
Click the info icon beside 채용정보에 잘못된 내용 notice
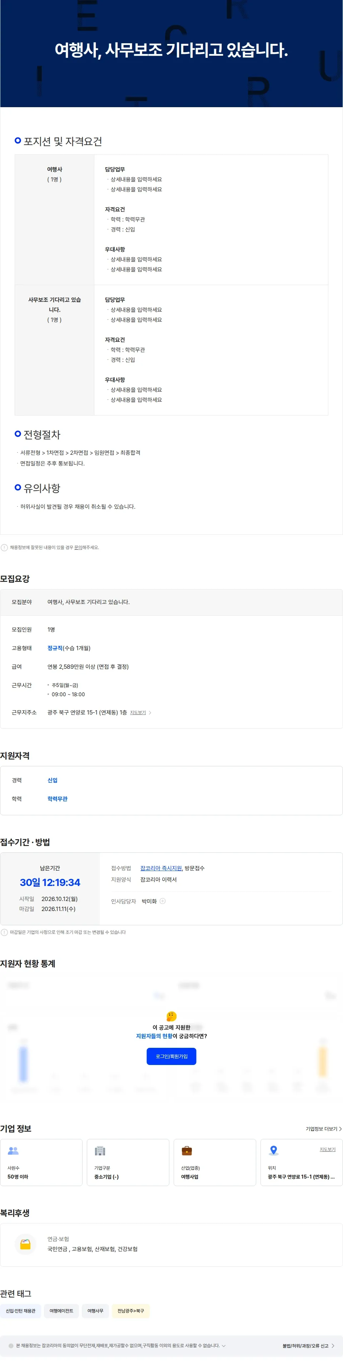(4, 548)
